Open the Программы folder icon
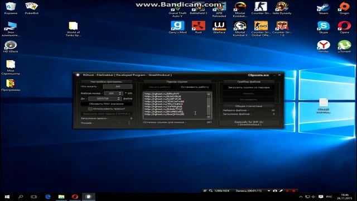This screenshot has height=201, width=357. (11, 85)
